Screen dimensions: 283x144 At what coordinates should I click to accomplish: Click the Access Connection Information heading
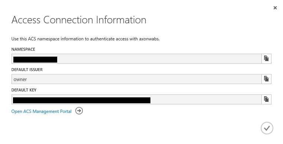(x=79, y=20)
